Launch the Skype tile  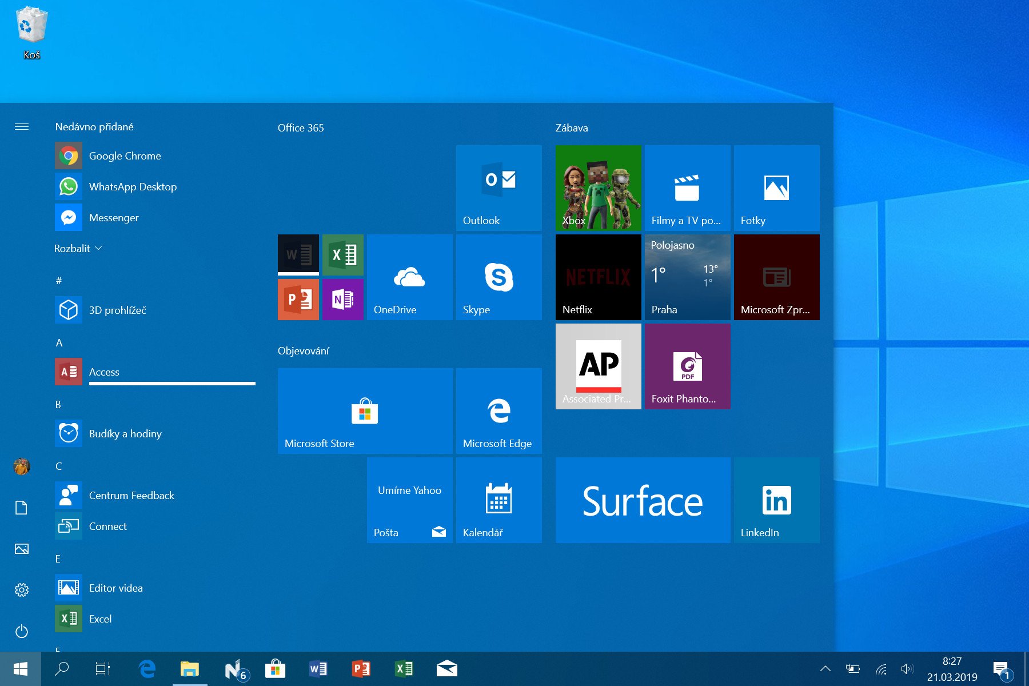tap(498, 277)
